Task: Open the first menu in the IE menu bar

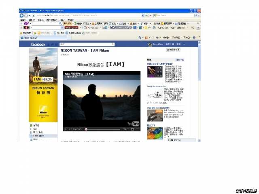Action: click(x=23, y=20)
